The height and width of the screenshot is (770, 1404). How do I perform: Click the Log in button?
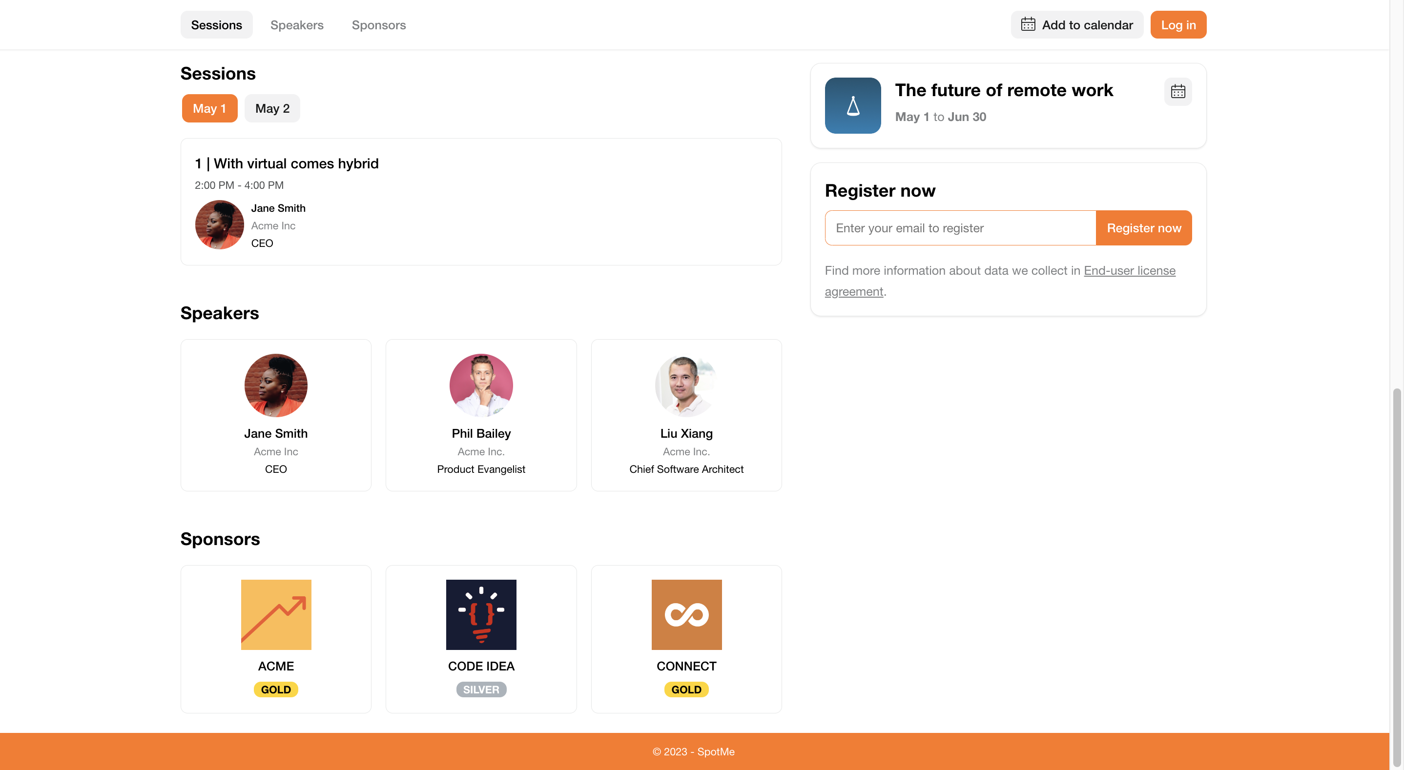point(1178,24)
